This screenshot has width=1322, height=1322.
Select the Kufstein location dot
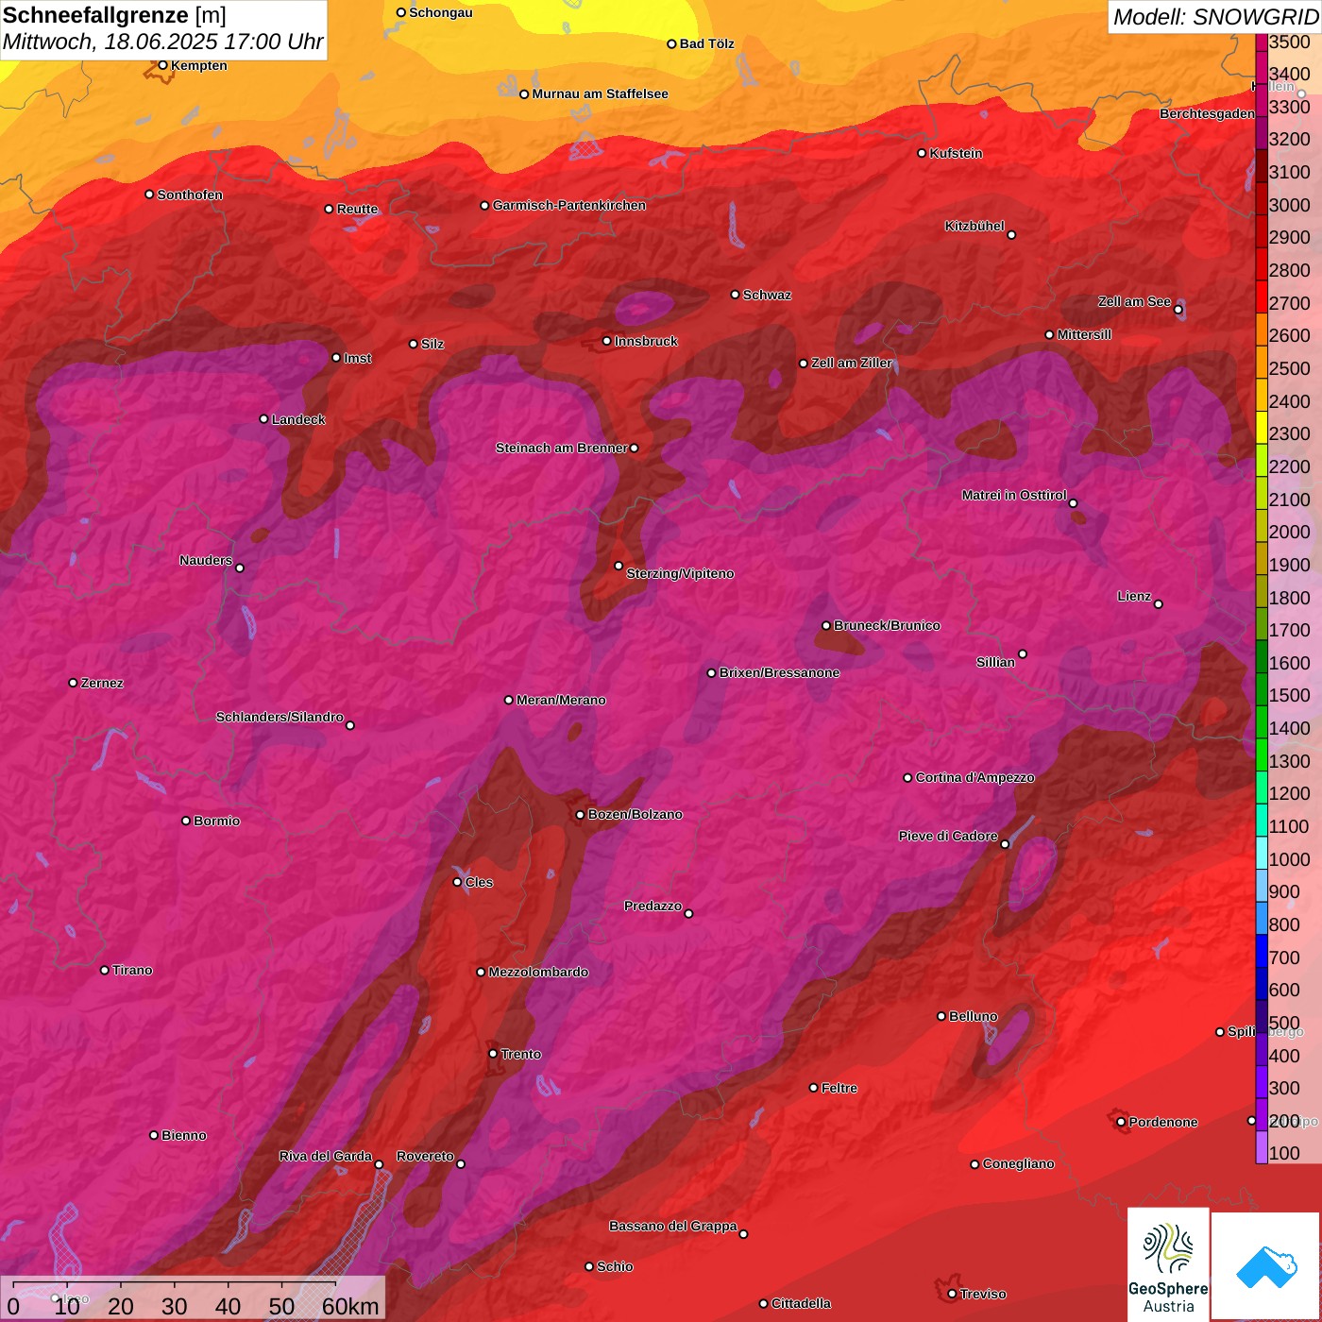coord(923,153)
